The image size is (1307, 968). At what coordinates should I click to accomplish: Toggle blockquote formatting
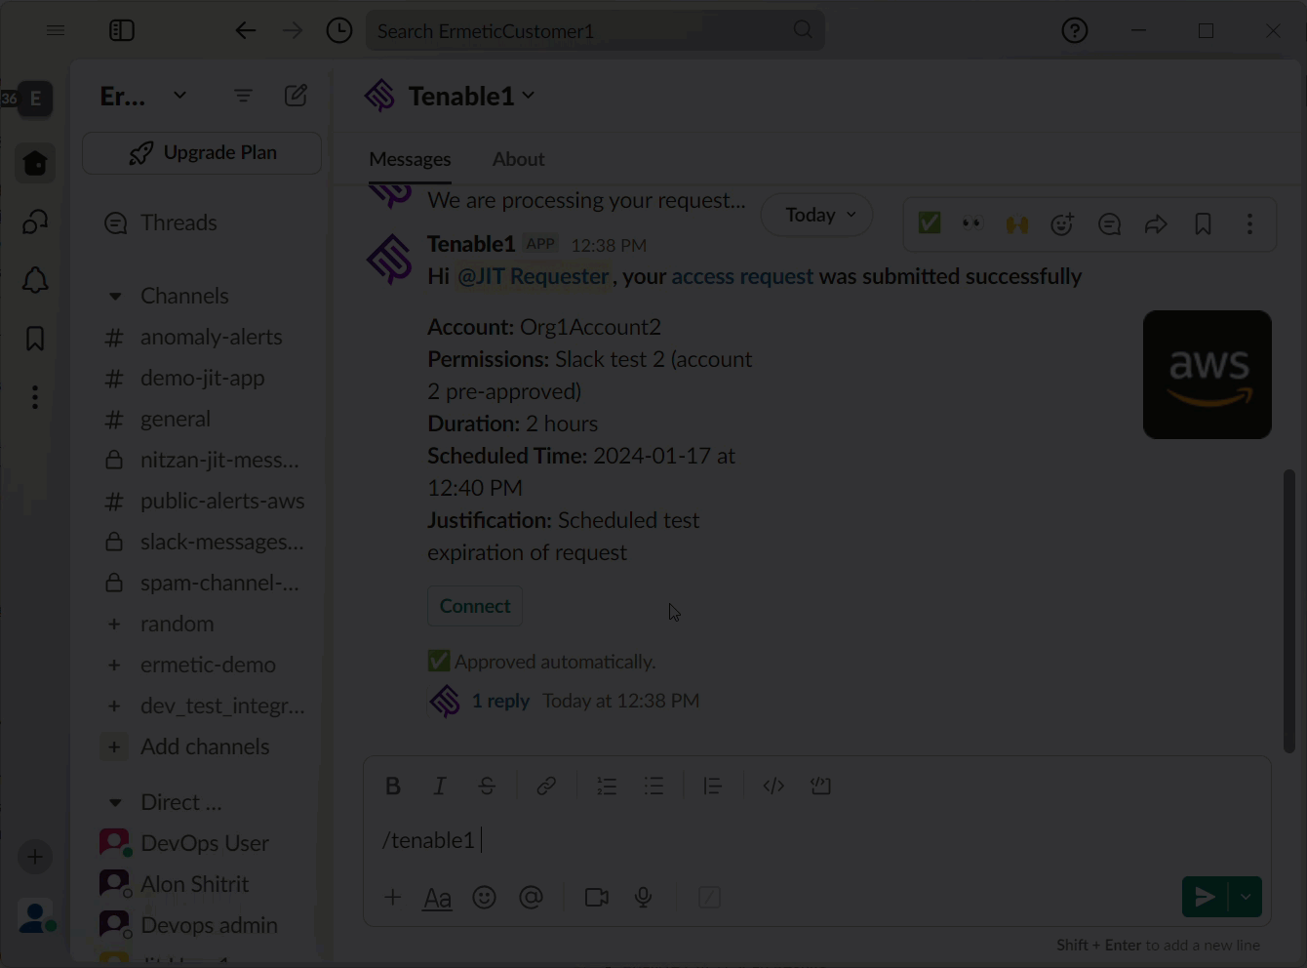point(713,786)
